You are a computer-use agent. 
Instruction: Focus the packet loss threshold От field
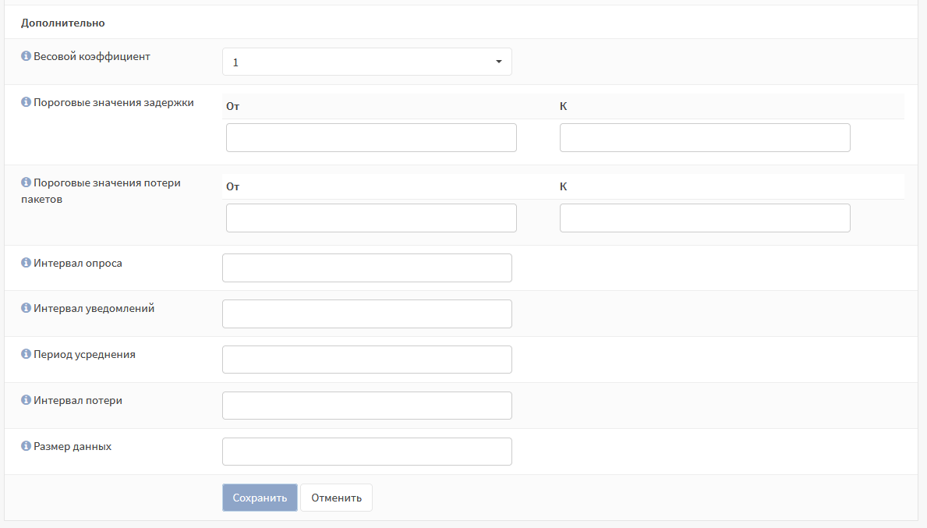[371, 218]
